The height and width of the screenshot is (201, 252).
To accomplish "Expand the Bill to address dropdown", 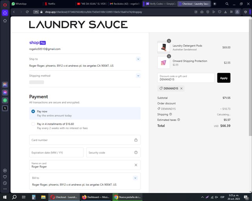I will tap(135, 178).
